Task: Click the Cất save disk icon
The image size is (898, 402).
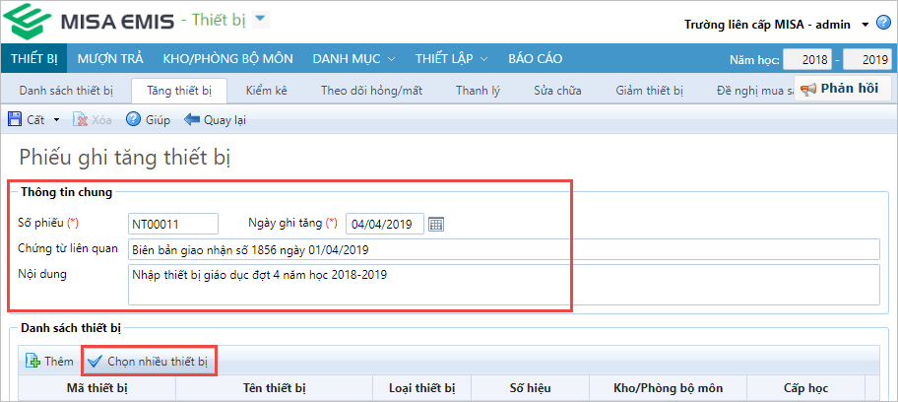Action: tap(14, 119)
